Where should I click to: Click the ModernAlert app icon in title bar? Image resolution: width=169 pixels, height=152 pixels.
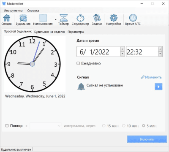(4, 3)
